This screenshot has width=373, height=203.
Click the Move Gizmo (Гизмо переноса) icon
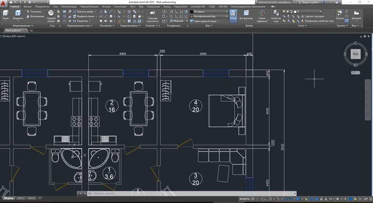coord(262,16)
